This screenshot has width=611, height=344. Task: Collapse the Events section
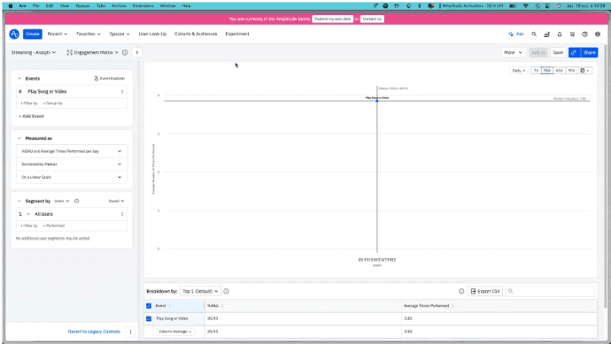(19, 79)
